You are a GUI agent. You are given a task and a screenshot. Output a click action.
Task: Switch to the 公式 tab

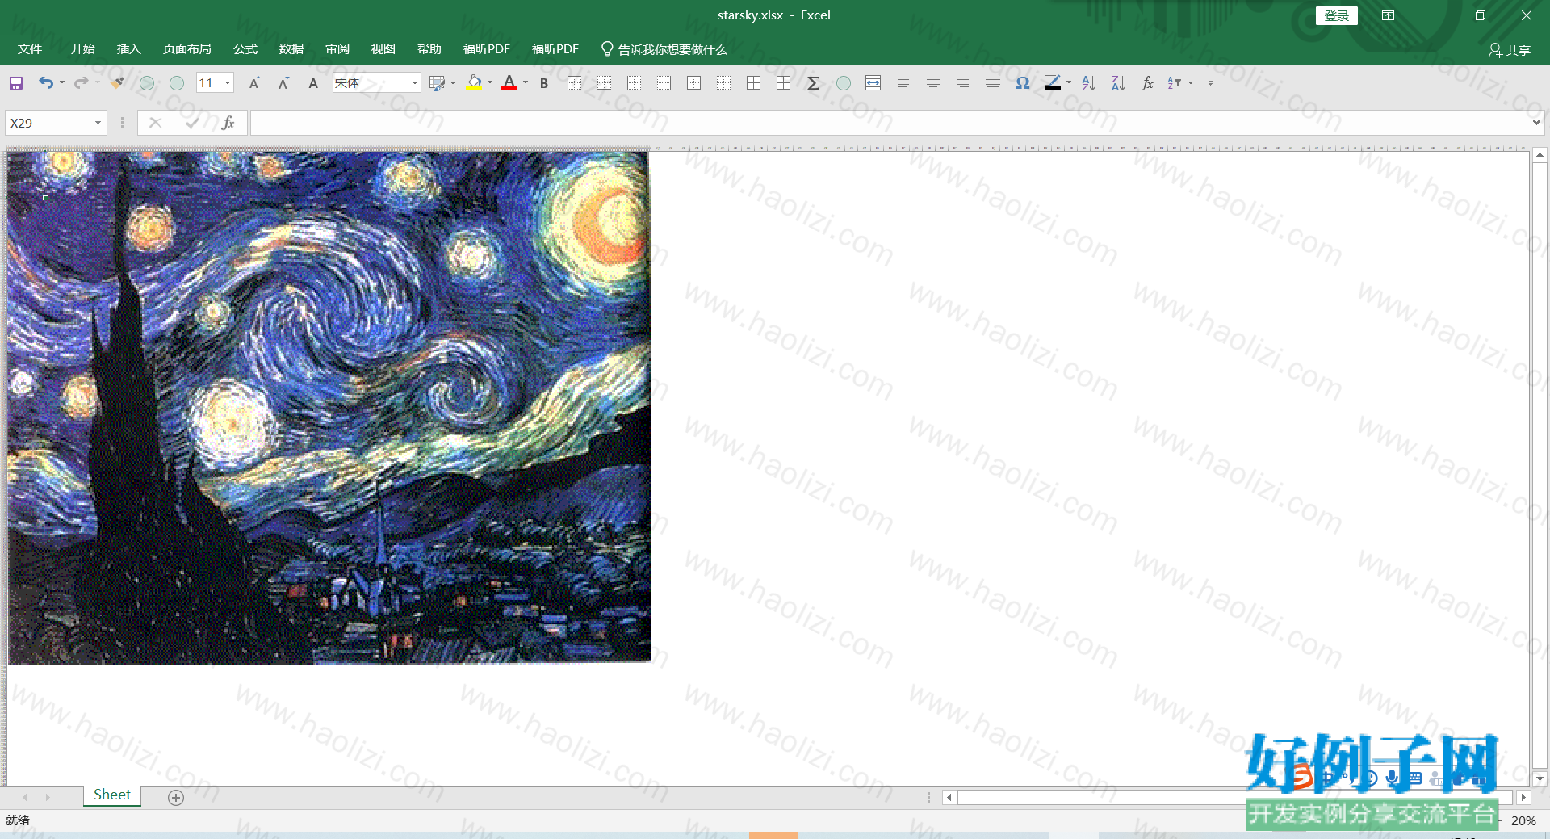(x=245, y=49)
